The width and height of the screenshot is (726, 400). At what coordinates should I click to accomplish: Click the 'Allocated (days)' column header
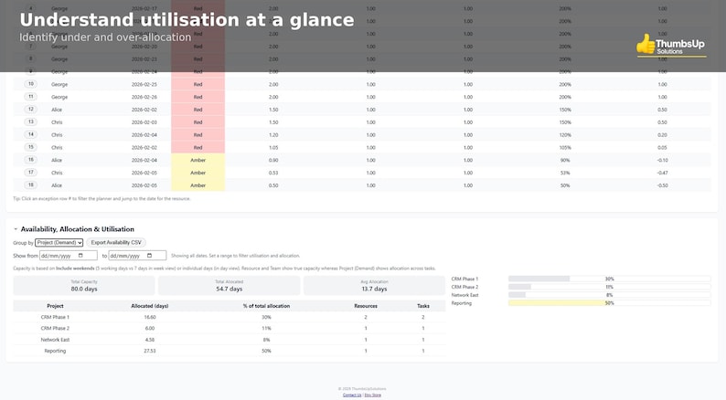[x=150, y=306]
